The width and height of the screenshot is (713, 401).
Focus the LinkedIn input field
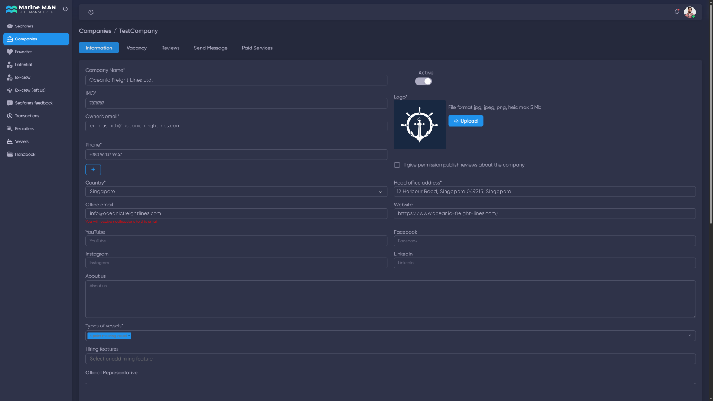click(544, 263)
